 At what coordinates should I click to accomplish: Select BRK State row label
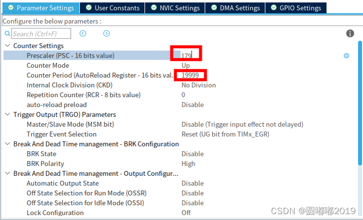pos(41,154)
